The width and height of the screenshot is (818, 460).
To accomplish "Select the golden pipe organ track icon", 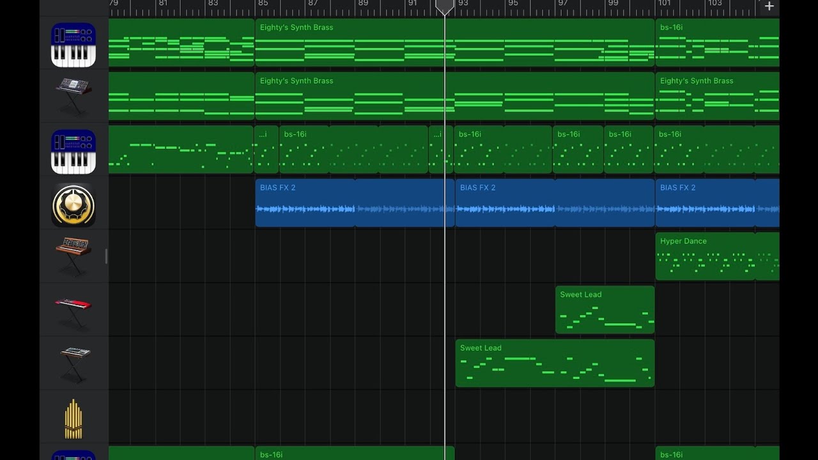I will coord(73,419).
